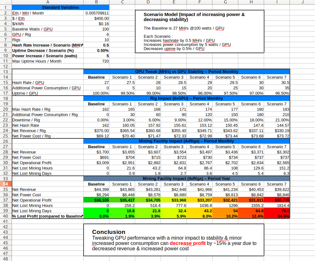Click the Uptime Decrease cell 0.50%
Viewport: 315px width, 261px height.
click(x=97, y=50)
